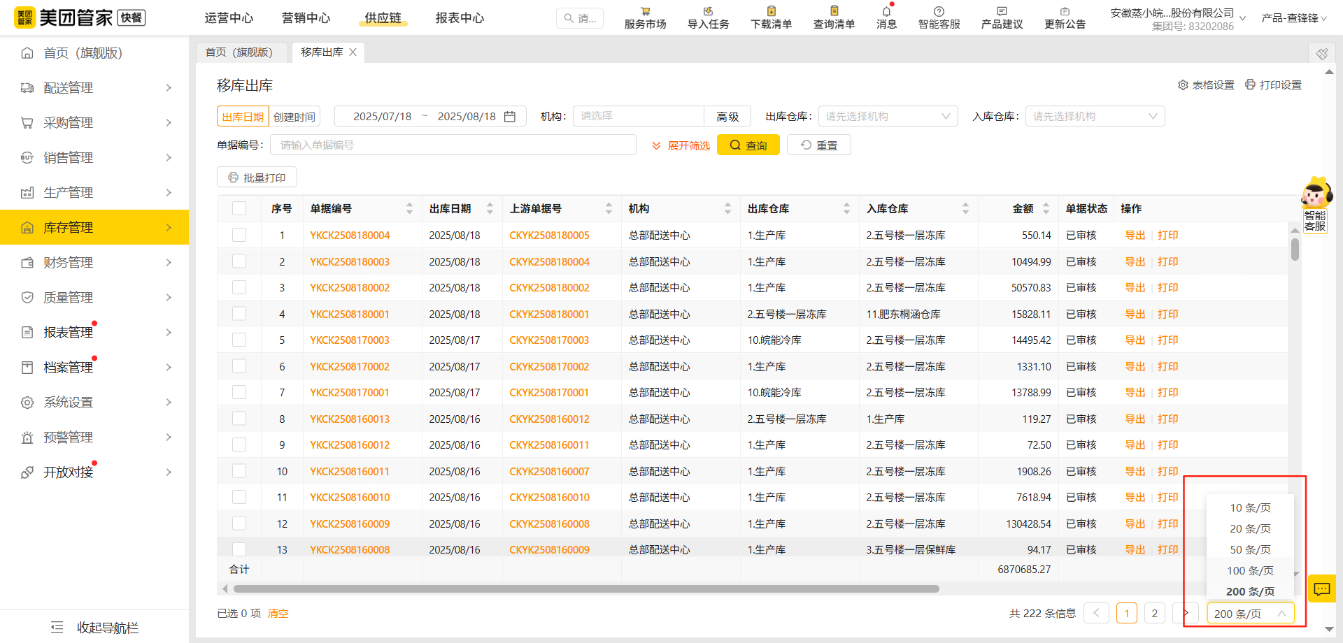Select the 移库出库 tab

pos(321,52)
